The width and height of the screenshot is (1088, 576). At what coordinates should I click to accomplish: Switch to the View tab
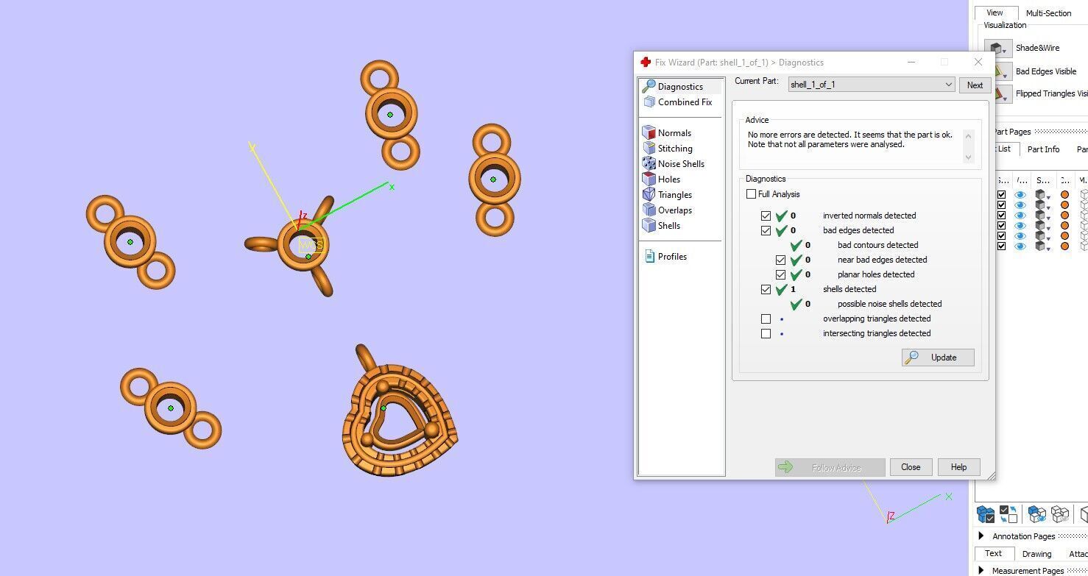pos(995,13)
